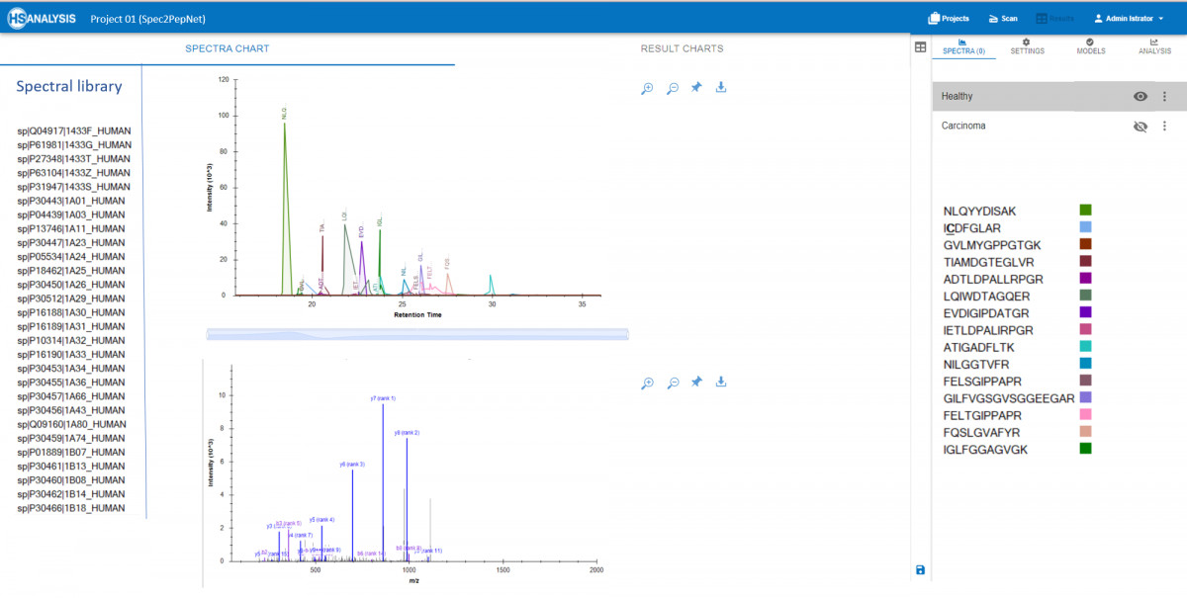Click the green color swatch next to NLQYYDISAK

click(1084, 210)
